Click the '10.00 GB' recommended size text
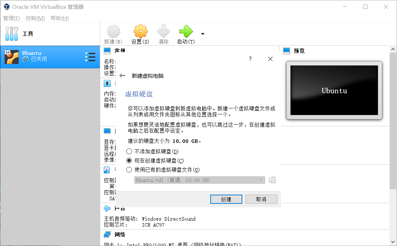 pyautogui.click(x=185, y=141)
